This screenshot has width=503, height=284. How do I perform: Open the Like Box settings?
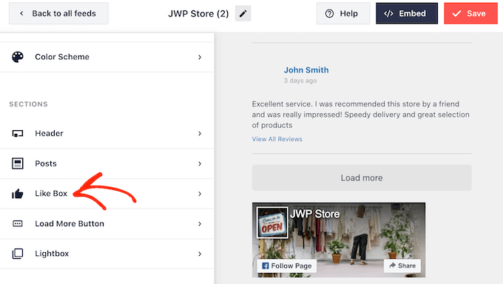(107, 194)
